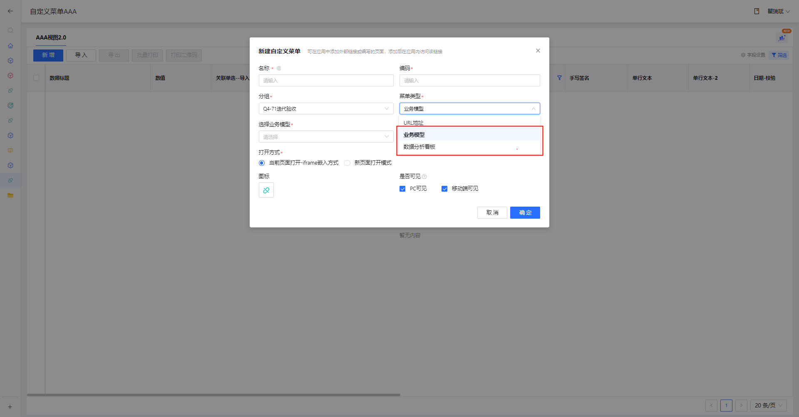Toggle 移动端可见 checkbox
The width and height of the screenshot is (799, 417).
[x=444, y=189]
